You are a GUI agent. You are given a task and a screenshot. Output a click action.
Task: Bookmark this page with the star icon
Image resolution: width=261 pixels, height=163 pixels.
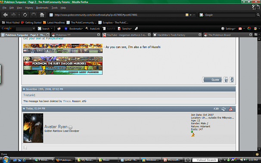191,15
